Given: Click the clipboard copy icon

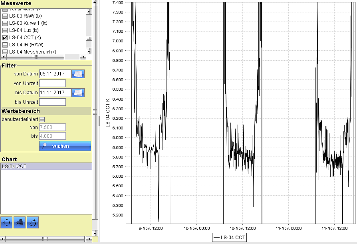Looking at the screenshot, I should tap(33, 222).
